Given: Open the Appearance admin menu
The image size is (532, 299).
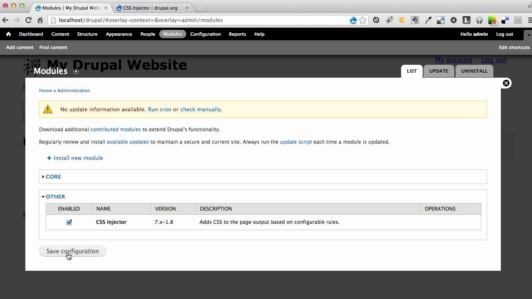Looking at the screenshot, I should (119, 34).
